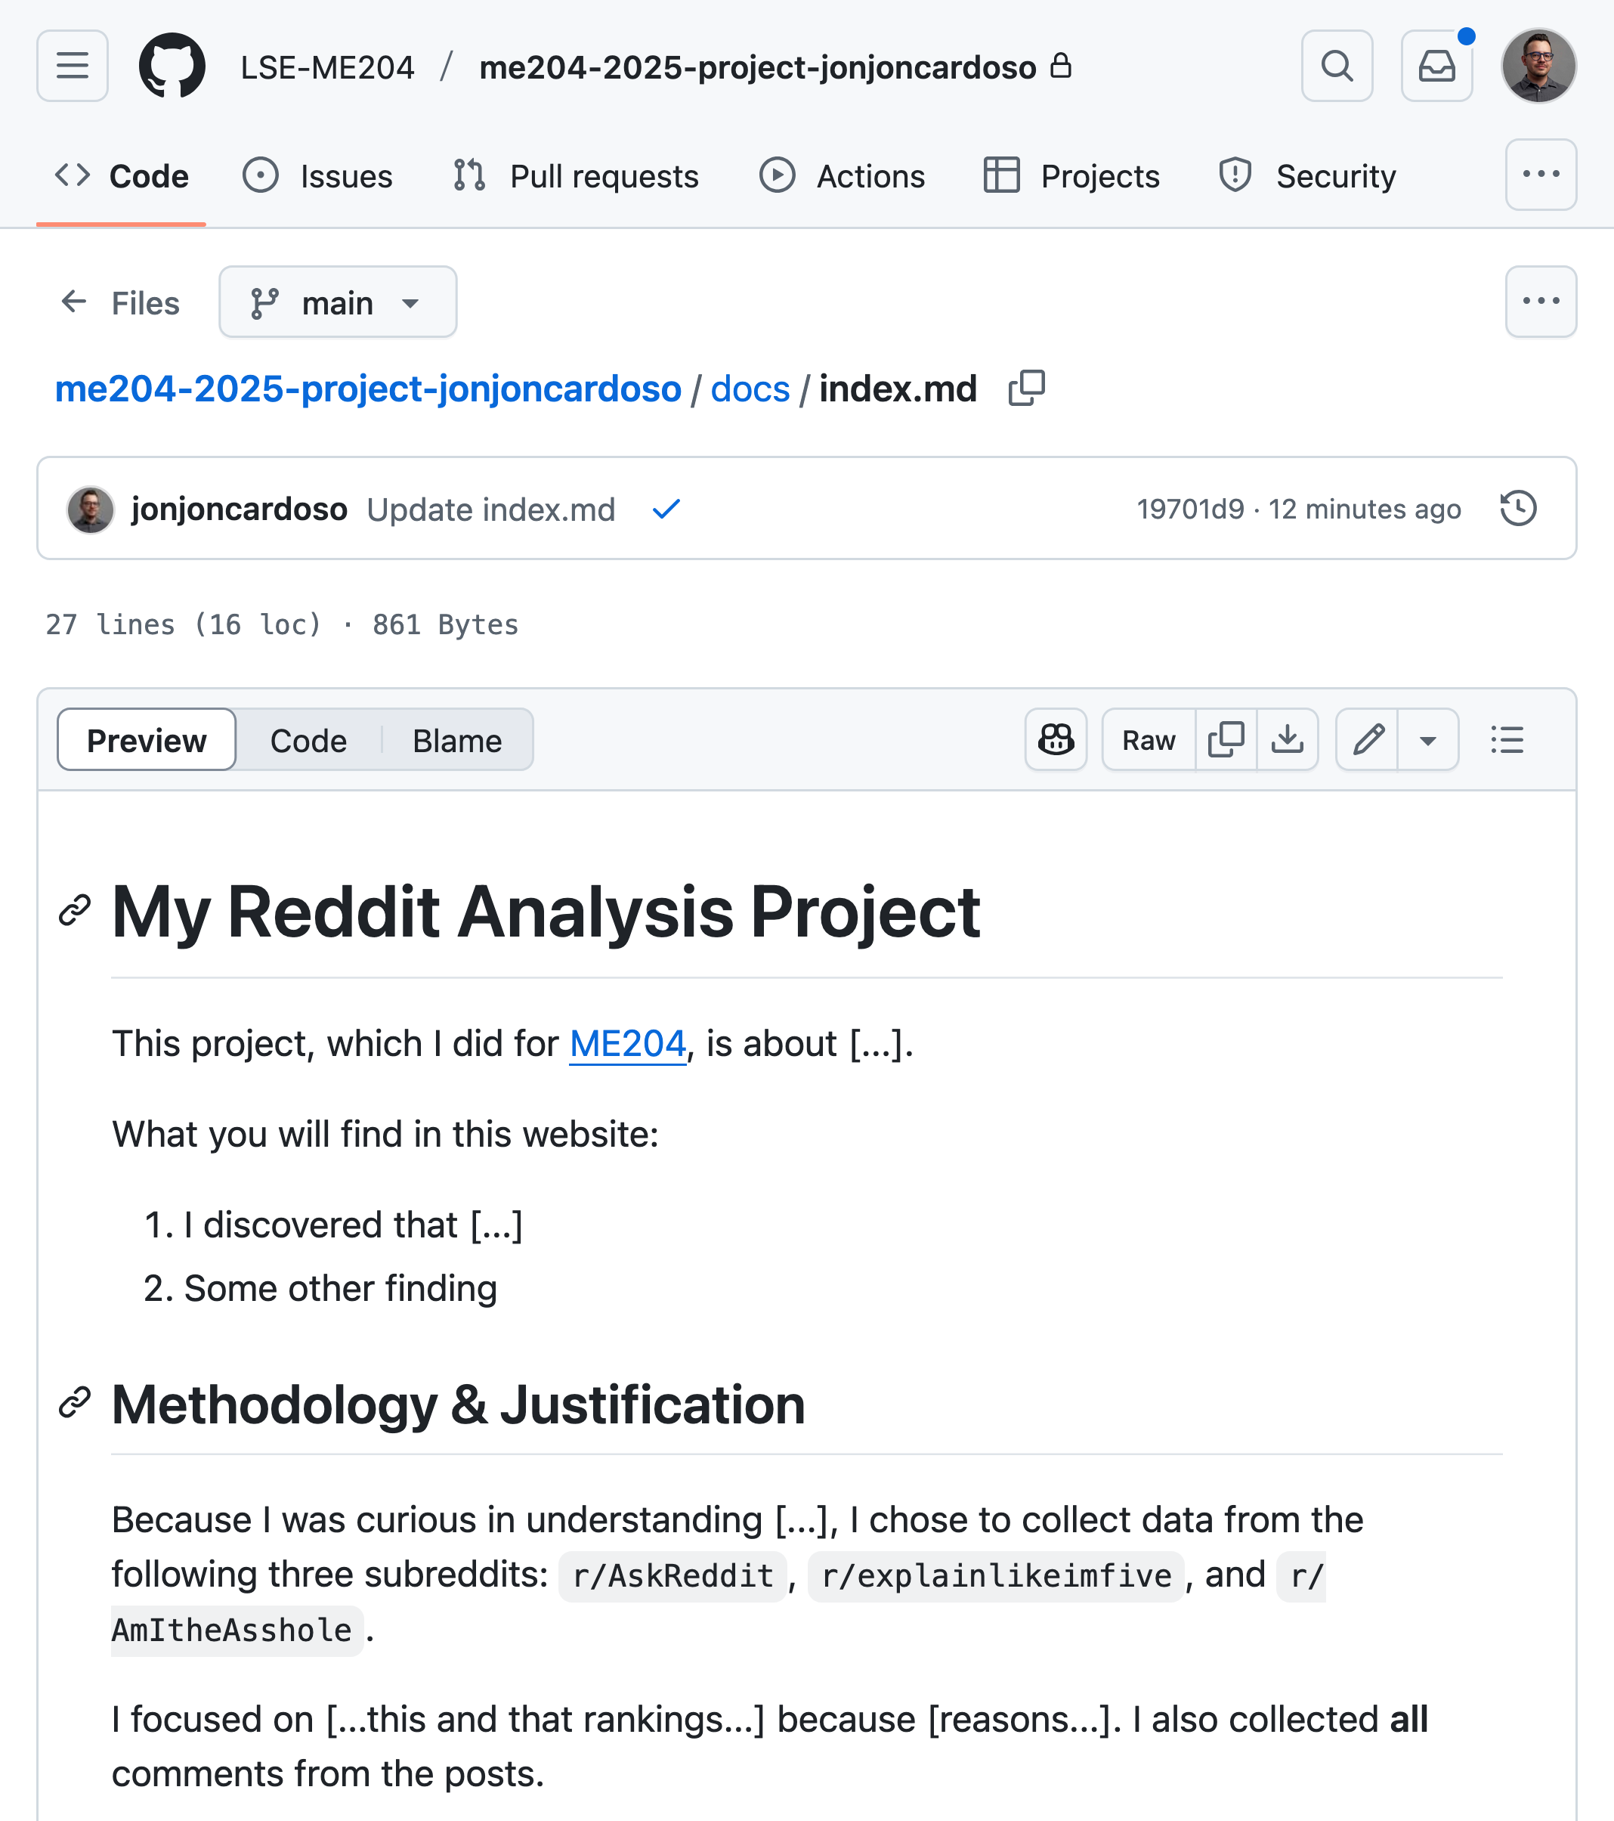Open Copilot for this file
The width and height of the screenshot is (1614, 1821).
point(1056,739)
